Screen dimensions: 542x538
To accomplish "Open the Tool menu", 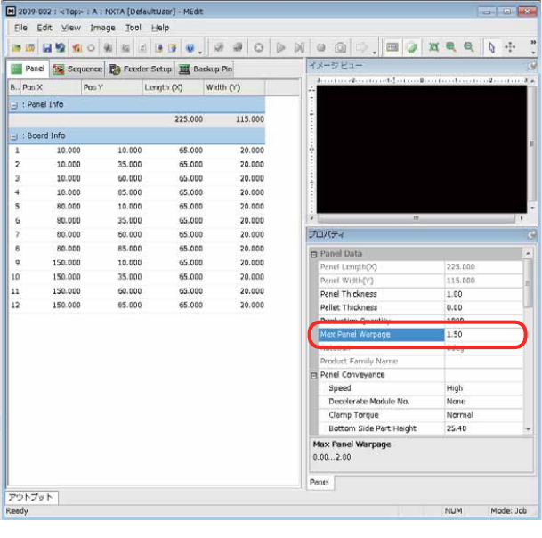I will click(x=133, y=28).
